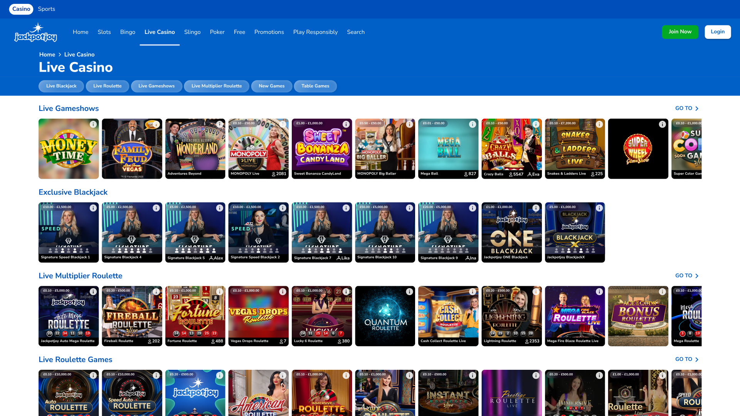Click the Join Now button

click(680, 32)
